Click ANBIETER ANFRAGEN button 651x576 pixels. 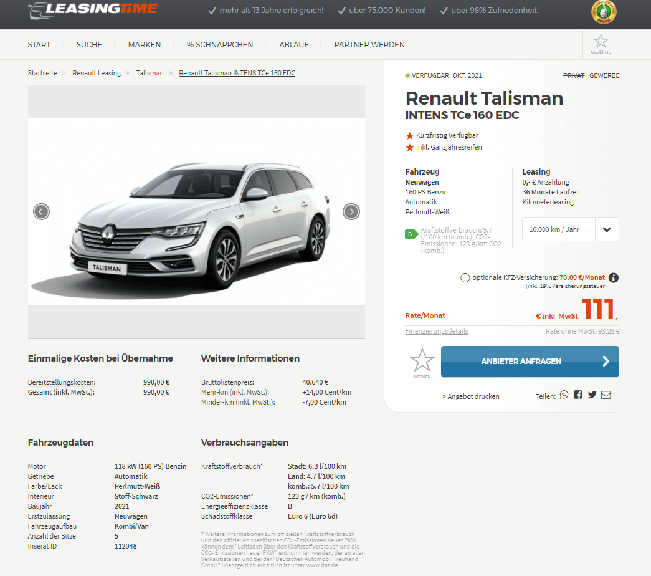pyautogui.click(x=530, y=362)
